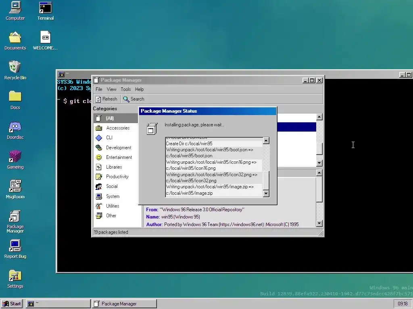Viewport: 413px width, 309px height.
Task: Select the Accessories category icon
Action: click(x=99, y=128)
